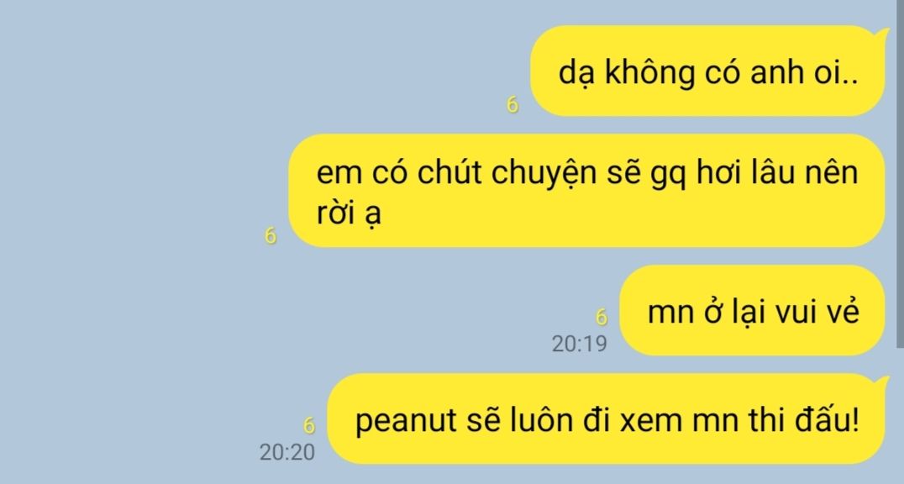Screen dimensions: 904x484
Task: Click the empty blue chat background
Action: (145, 173)
